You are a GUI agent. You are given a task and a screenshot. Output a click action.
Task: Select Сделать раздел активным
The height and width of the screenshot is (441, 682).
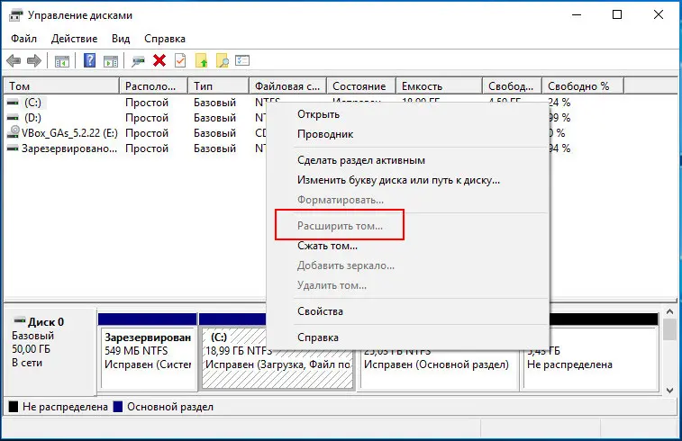coord(407,160)
